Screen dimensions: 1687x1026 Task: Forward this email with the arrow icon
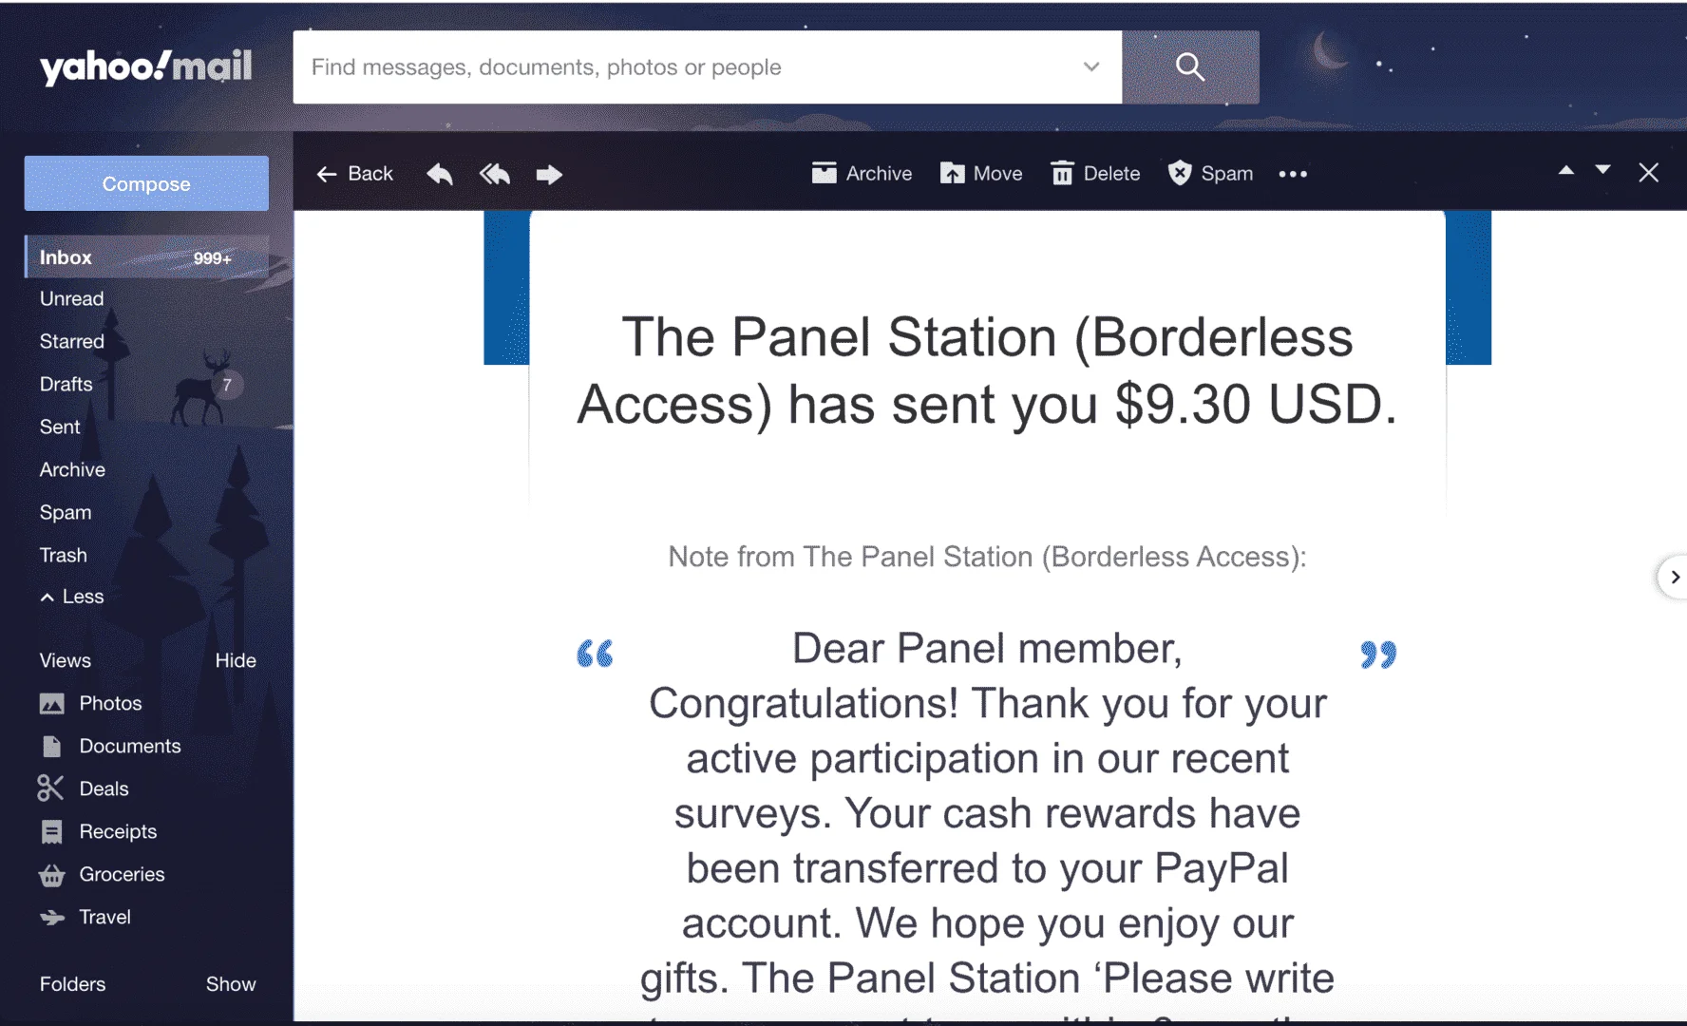[549, 174]
